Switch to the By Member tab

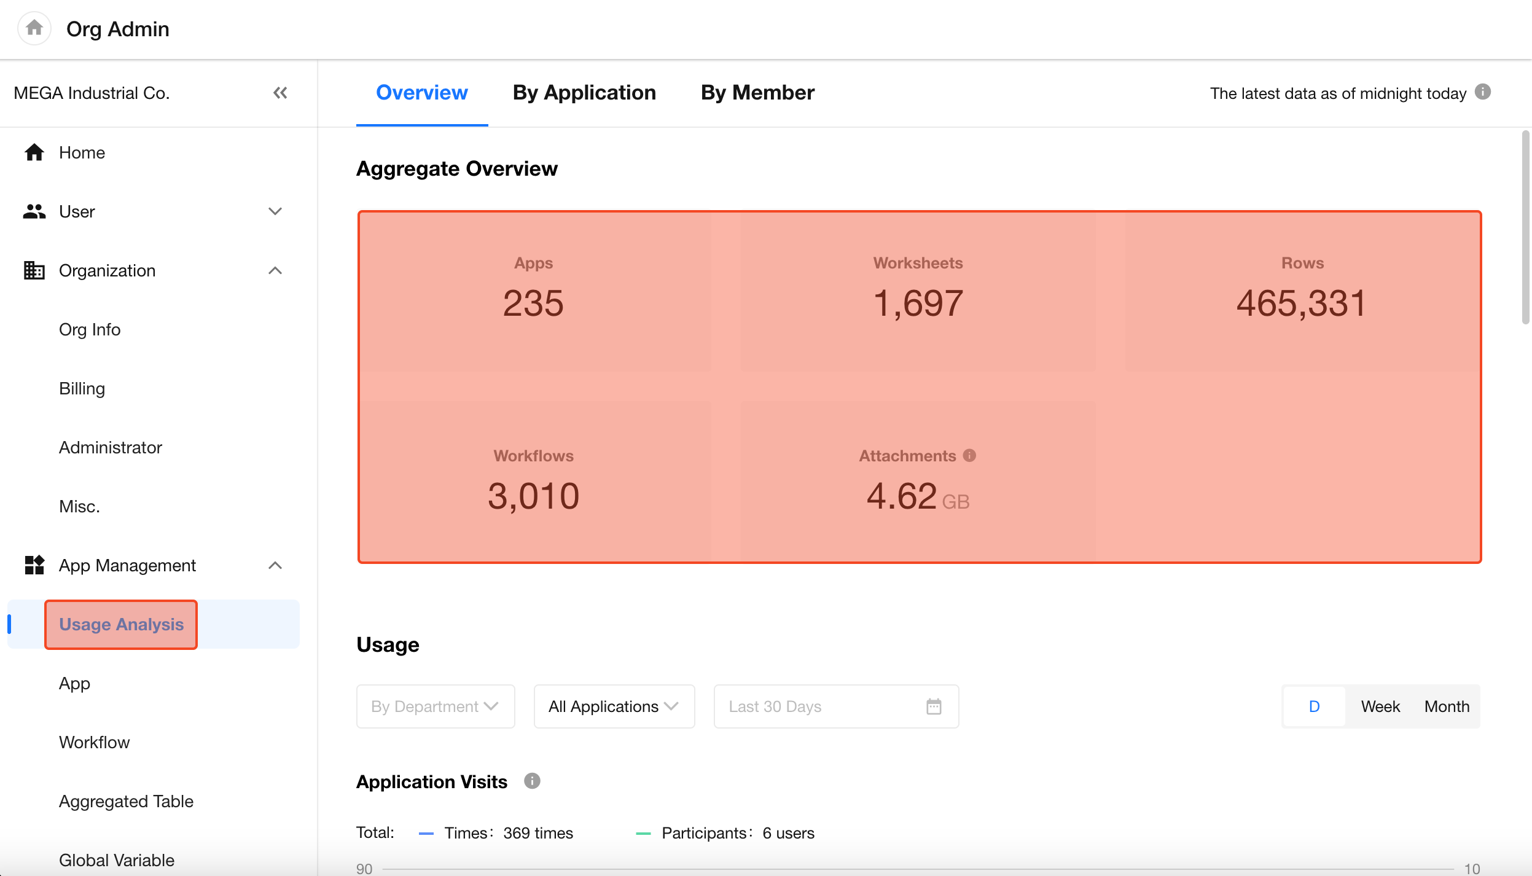coord(757,93)
